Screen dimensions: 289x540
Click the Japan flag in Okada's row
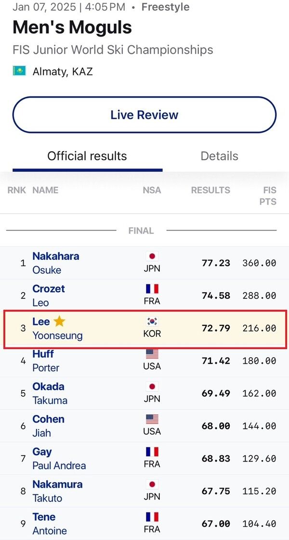(x=152, y=386)
